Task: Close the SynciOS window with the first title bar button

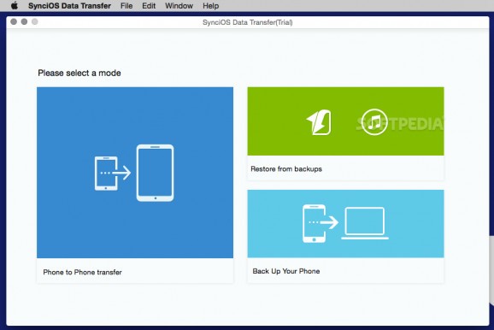Action: 14,21
